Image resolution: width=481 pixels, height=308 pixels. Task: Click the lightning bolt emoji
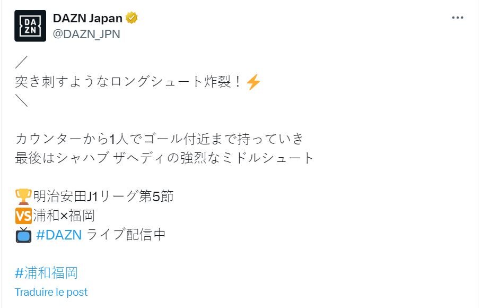coord(254,82)
